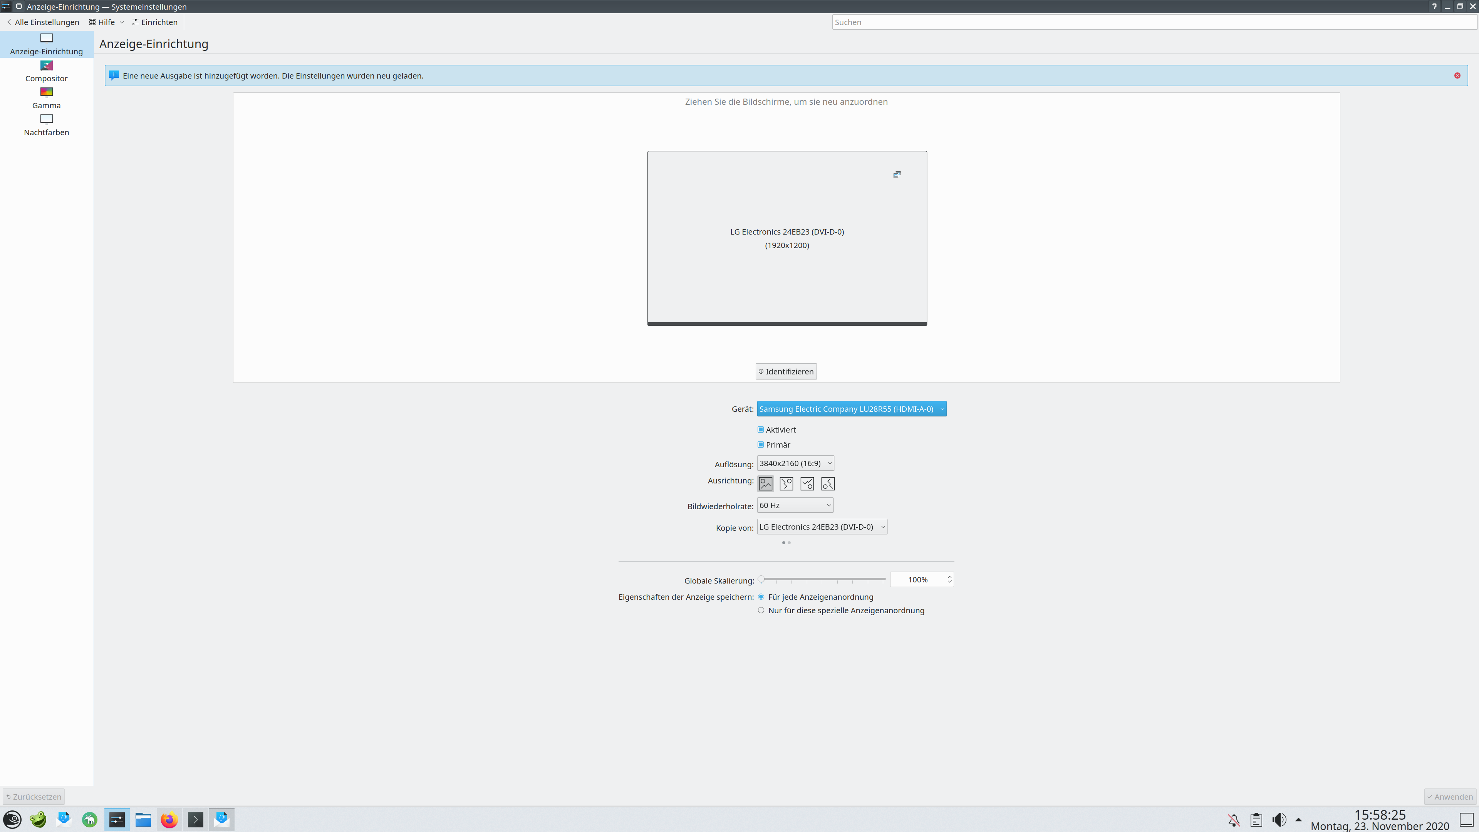Open the clipboard tray icon

coord(1256,820)
